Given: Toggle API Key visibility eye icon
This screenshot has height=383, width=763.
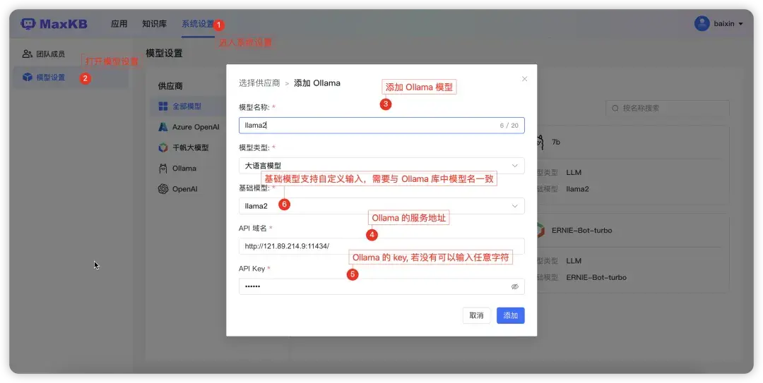Looking at the screenshot, I should [515, 287].
